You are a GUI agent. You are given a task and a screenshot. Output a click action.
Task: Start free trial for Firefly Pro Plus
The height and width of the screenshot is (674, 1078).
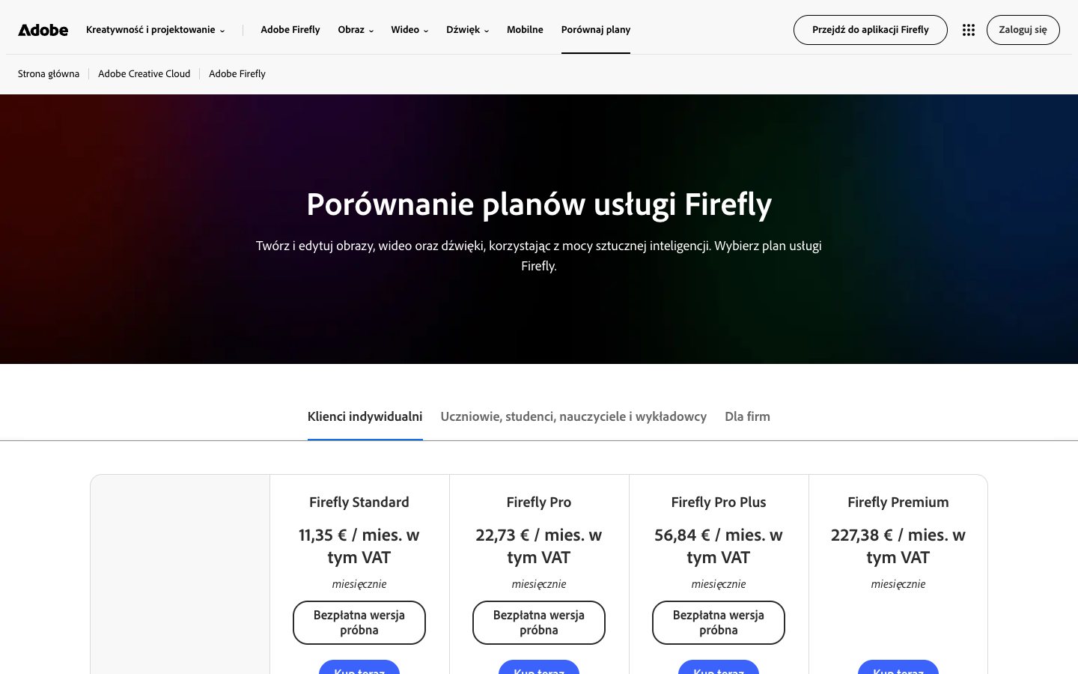coord(719,622)
